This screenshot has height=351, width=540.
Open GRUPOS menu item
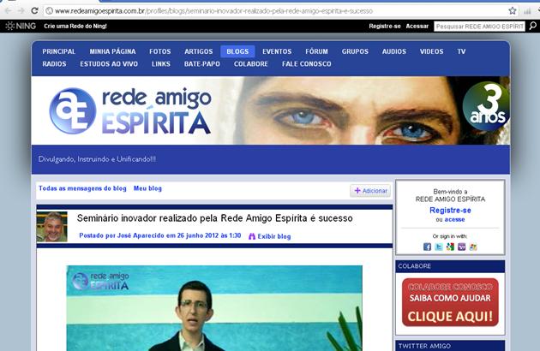coord(355,51)
